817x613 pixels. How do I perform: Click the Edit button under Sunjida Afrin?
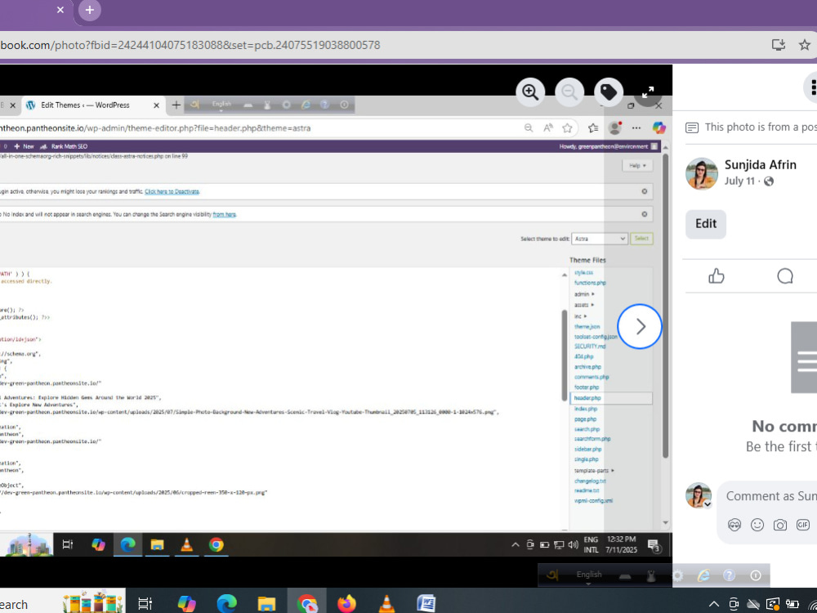(706, 224)
